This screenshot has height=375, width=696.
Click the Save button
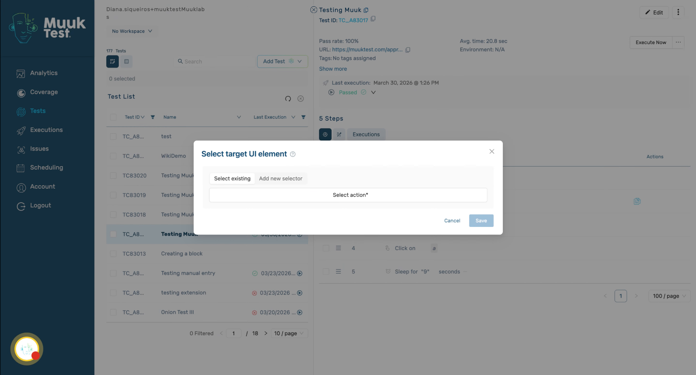point(481,220)
